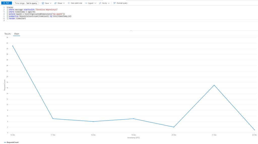Click the 21 Dec peak data point
This screenshot has width=258, height=144.
tap(214, 85)
